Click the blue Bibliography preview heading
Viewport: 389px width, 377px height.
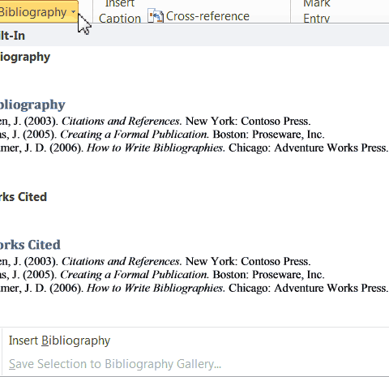coord(32,105)
